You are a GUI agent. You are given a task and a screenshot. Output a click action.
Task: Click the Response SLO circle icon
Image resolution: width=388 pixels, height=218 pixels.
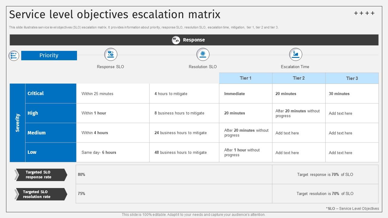click(110, 54)
